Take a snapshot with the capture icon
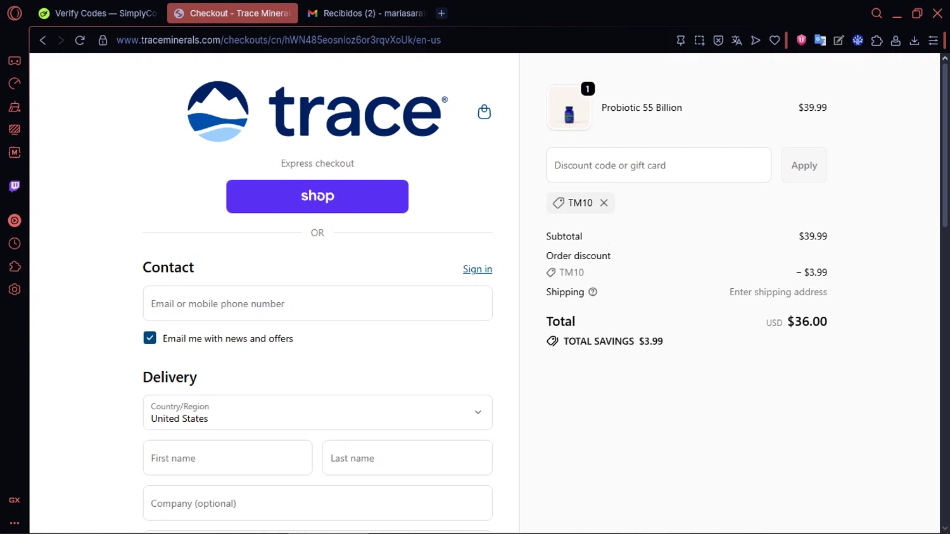950x534 pixels. coord(699,40)
